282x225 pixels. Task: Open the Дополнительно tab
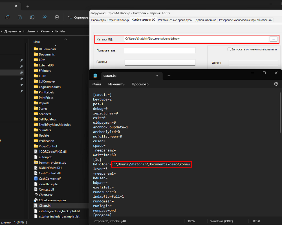206,20
